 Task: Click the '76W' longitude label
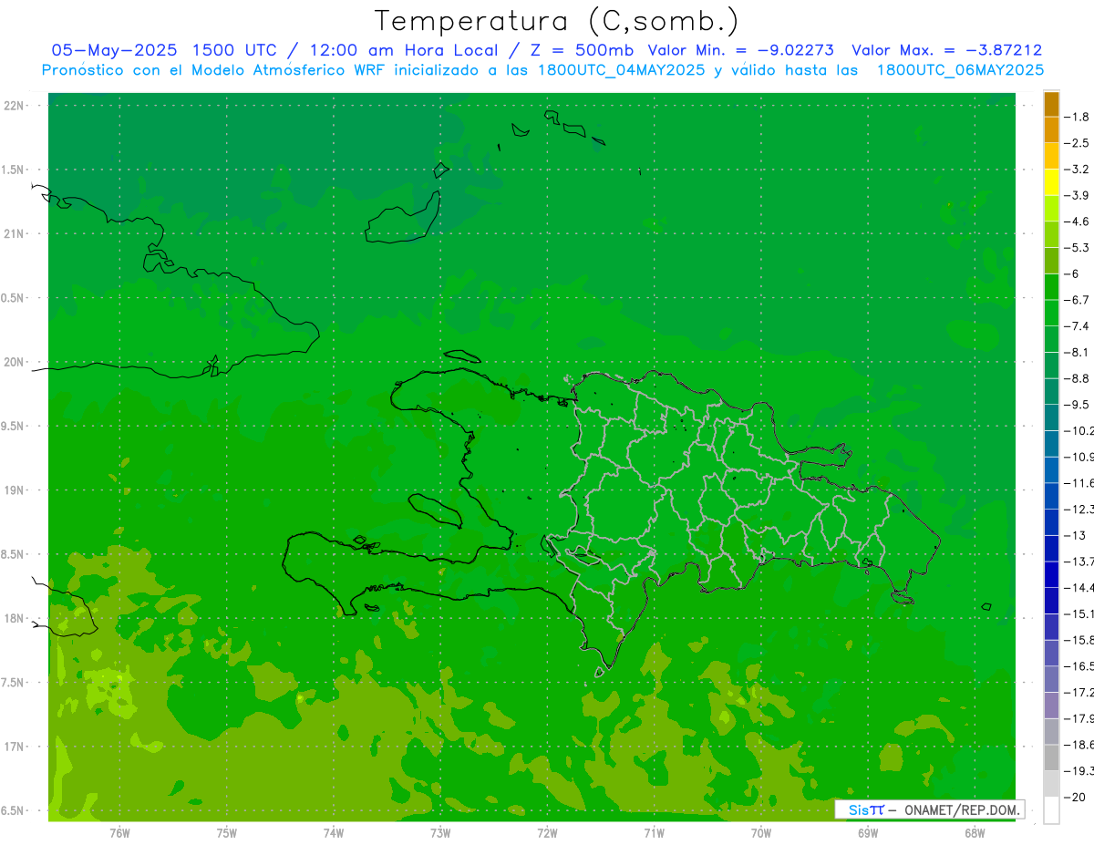point(119,832)
